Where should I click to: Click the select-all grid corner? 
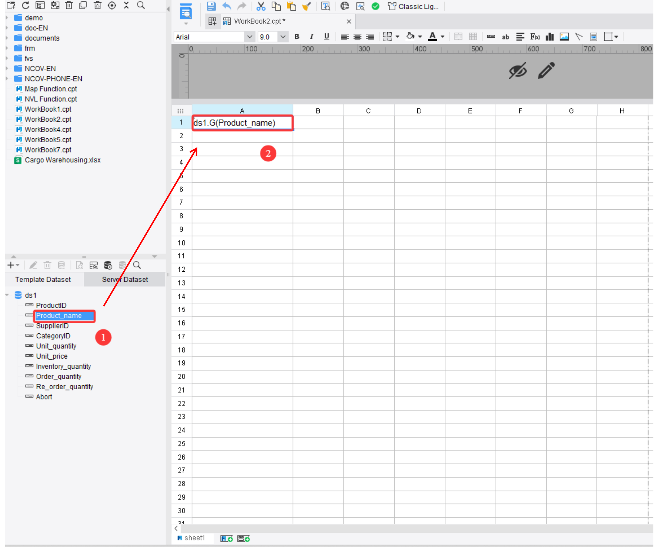coord(181,111)
